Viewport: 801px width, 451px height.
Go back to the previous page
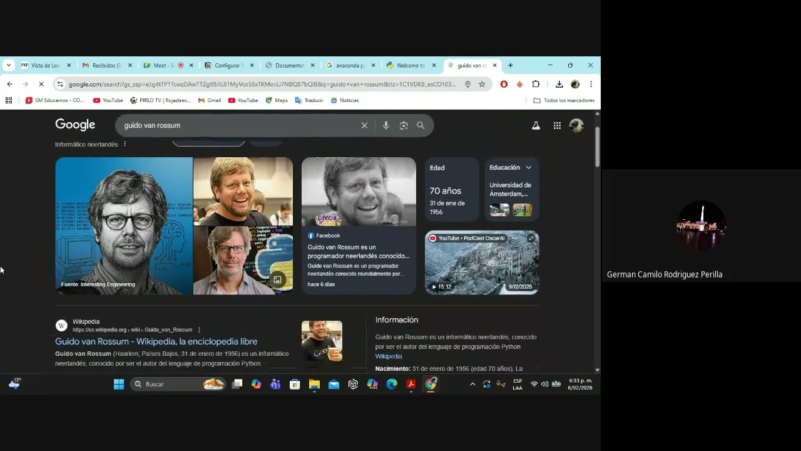9,84
